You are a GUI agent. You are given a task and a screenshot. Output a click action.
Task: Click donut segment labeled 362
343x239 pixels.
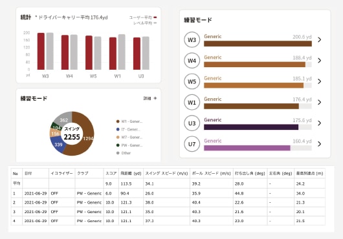63,120
